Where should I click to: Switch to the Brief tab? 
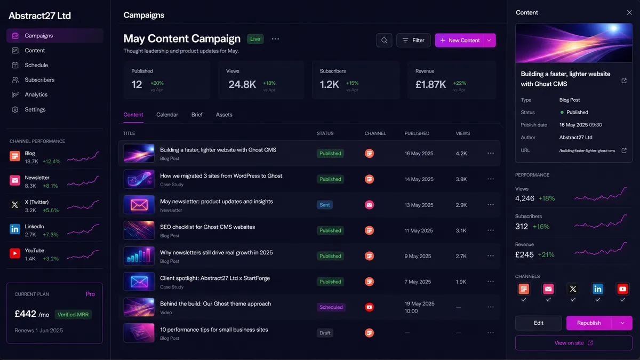[197, 115]
